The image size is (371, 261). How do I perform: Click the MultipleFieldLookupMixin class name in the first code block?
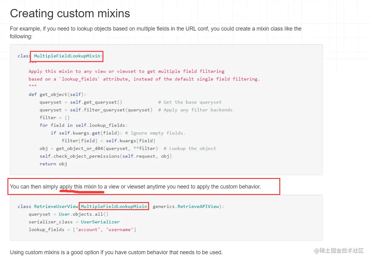[67, 56]
